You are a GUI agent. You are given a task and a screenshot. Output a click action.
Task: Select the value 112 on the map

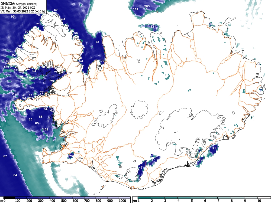[17, 70]
